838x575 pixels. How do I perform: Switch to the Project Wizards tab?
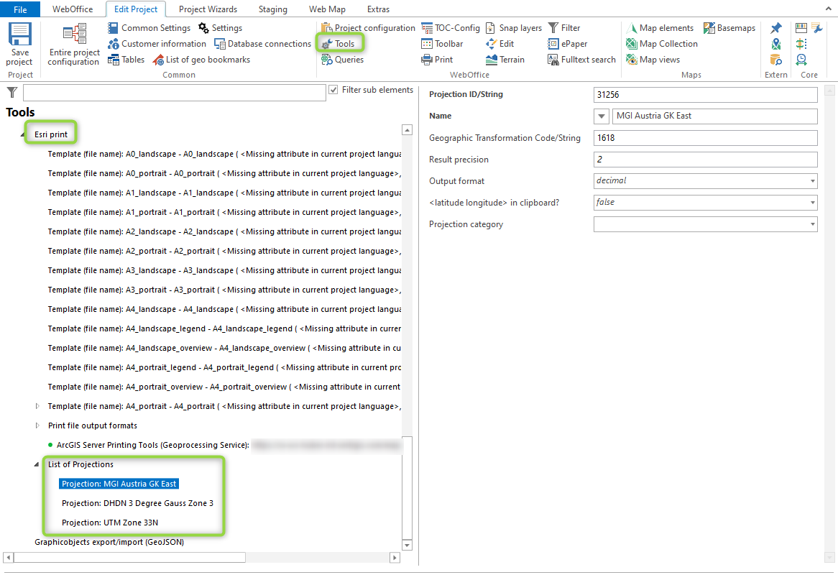208,9
